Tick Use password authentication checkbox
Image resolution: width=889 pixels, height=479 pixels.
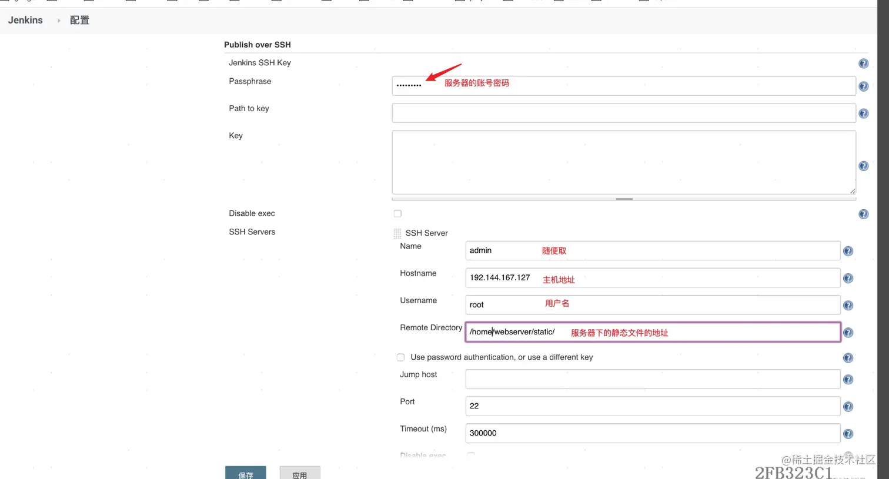pos(400,357)
